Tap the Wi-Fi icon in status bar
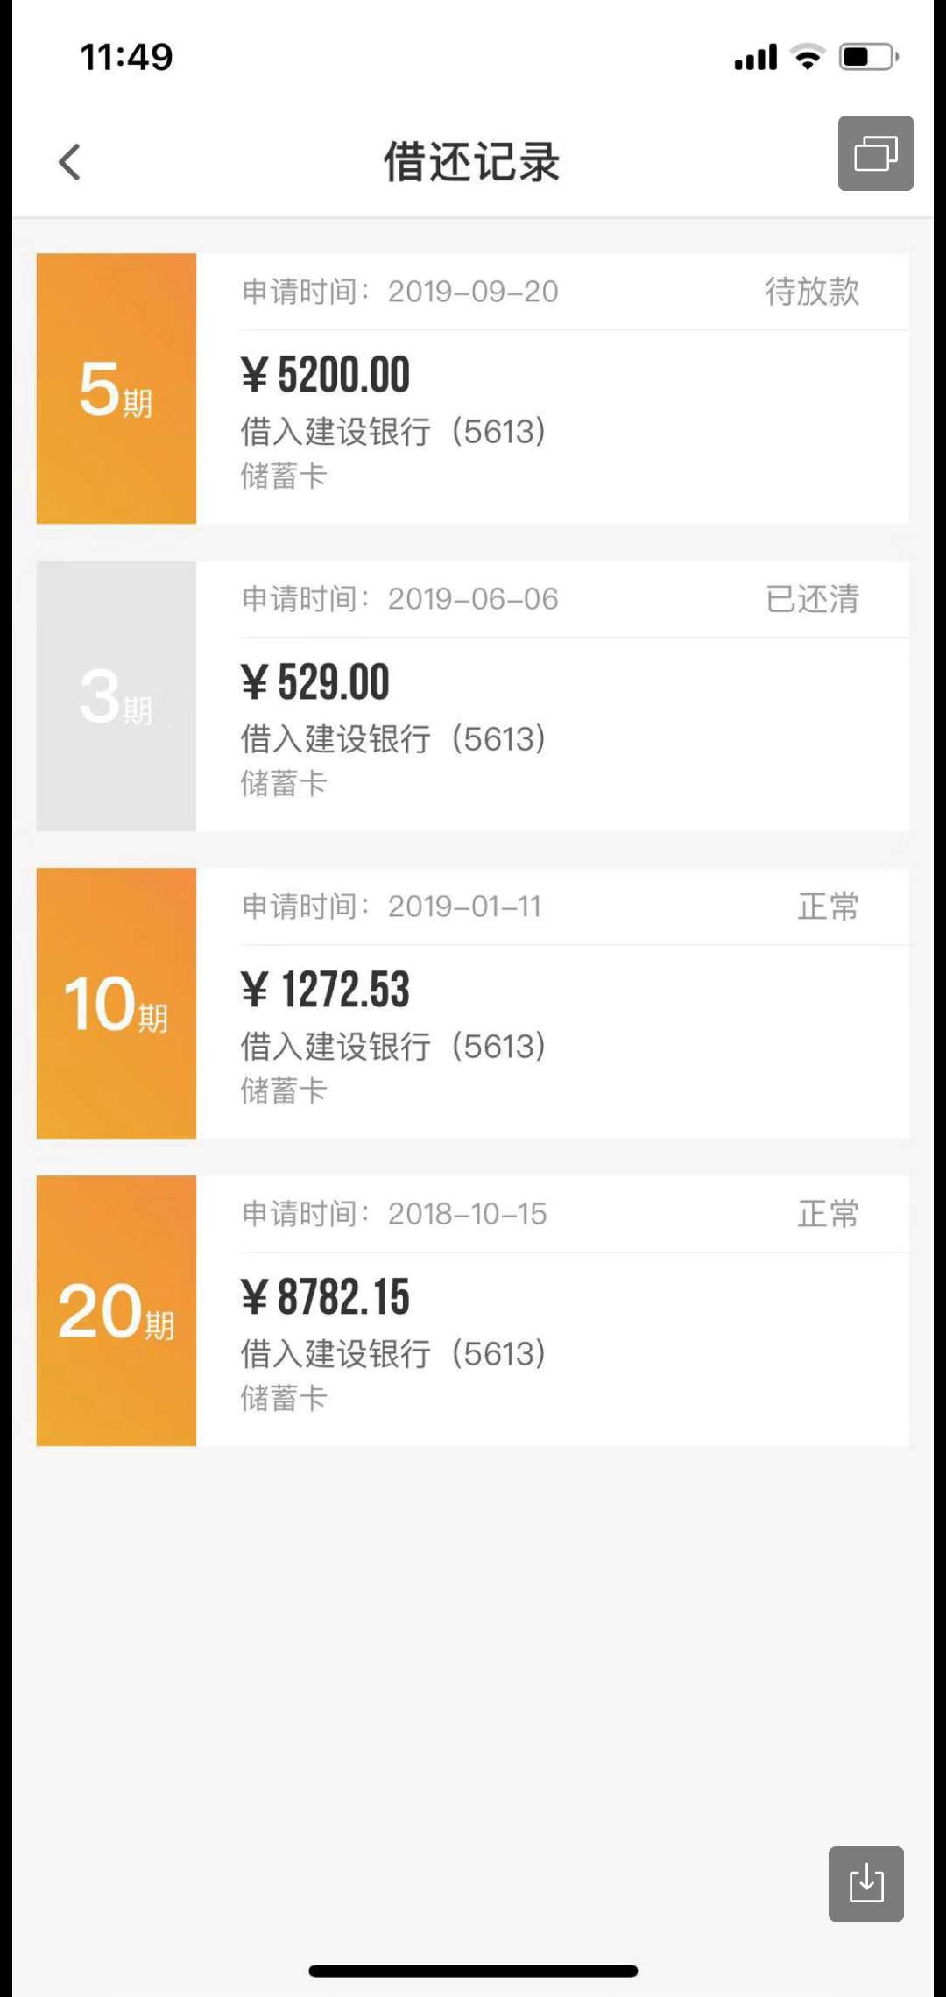The width and height of the screenshot is (946, 1997). pyautogui.click(x=808, y=57)
